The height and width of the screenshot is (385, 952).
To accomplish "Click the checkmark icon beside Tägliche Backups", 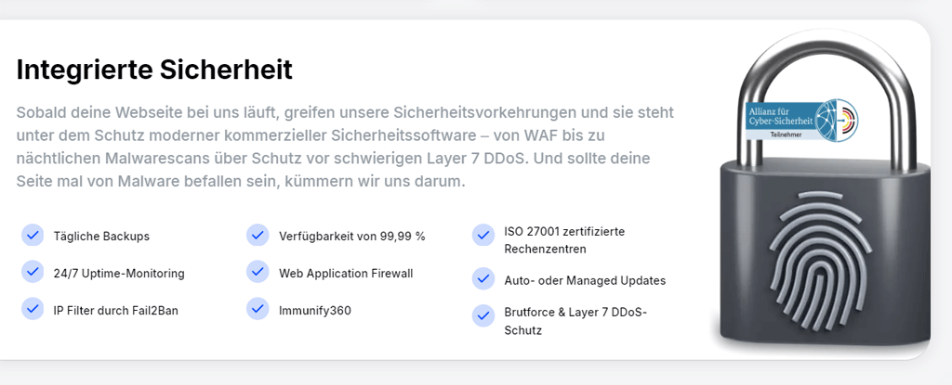I will tap(33, 236).
